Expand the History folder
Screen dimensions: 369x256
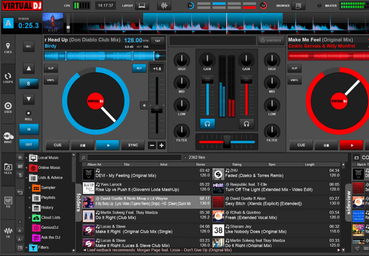click(x=29, y=207)
